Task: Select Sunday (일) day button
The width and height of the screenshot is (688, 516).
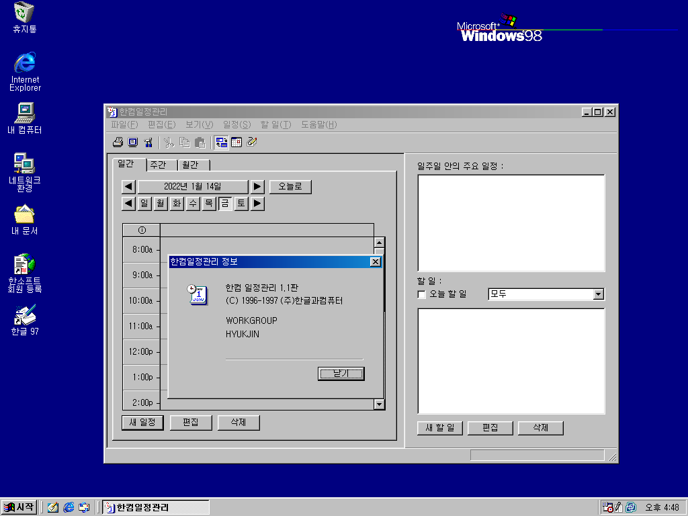Action: [x=144, y=204]
